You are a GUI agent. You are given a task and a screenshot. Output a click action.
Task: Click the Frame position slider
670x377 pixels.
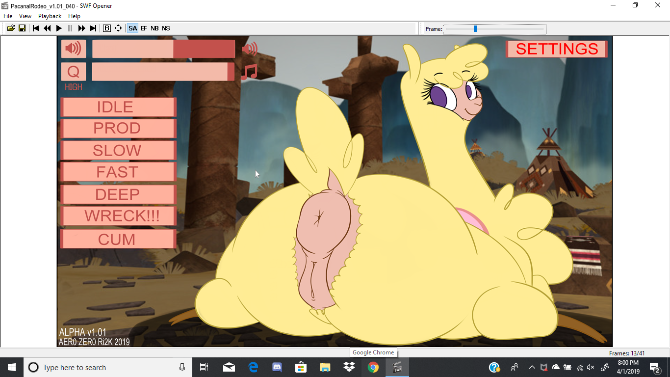coord(494,29)
